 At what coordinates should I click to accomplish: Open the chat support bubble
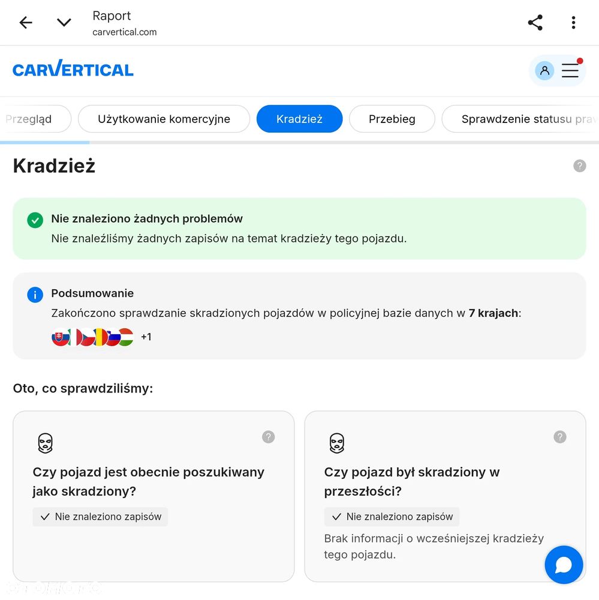pyautogui.click(x=564, y=565)
